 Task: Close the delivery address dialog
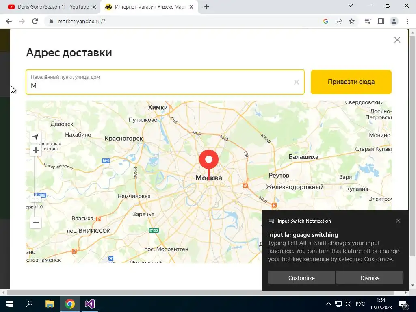pos(397,40)
